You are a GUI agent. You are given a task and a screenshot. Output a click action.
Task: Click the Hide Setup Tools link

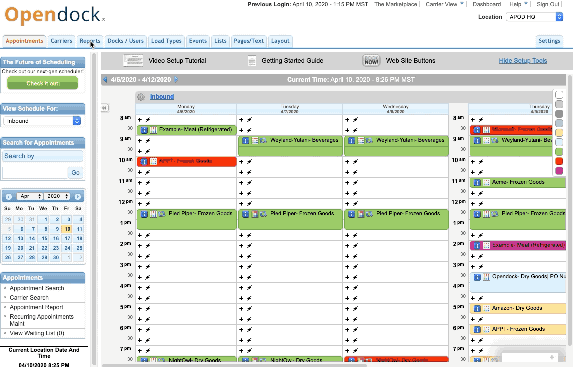pyautogui.click(x=523, y=60)
